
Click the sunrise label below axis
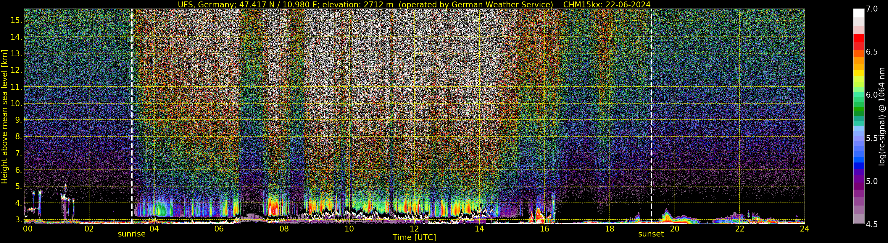click(132, 234)
